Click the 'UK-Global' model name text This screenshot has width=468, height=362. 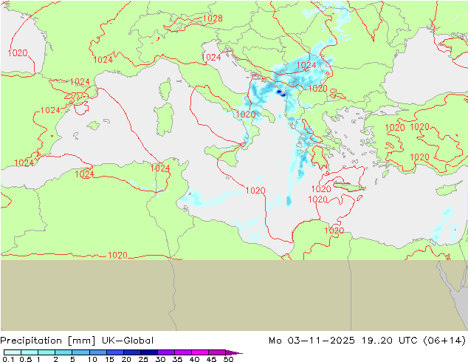coord(128,341)
